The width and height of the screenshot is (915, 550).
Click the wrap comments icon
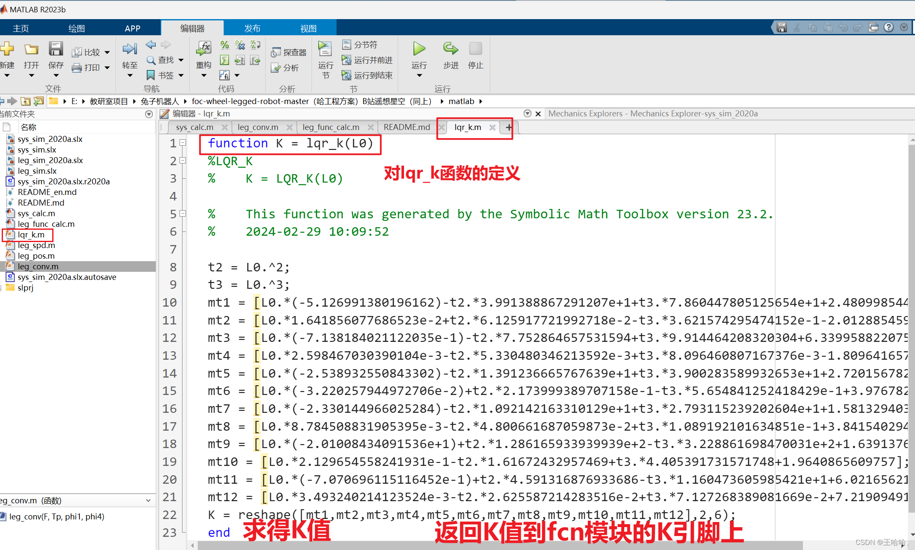coord(255,45)
